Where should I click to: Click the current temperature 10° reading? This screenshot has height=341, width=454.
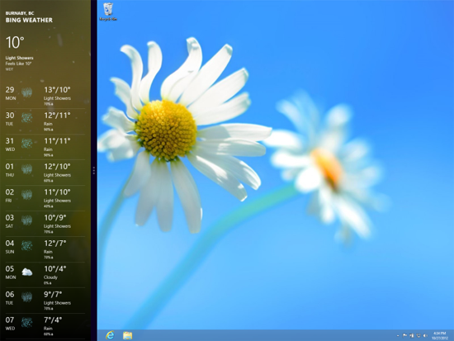point(15,42)
